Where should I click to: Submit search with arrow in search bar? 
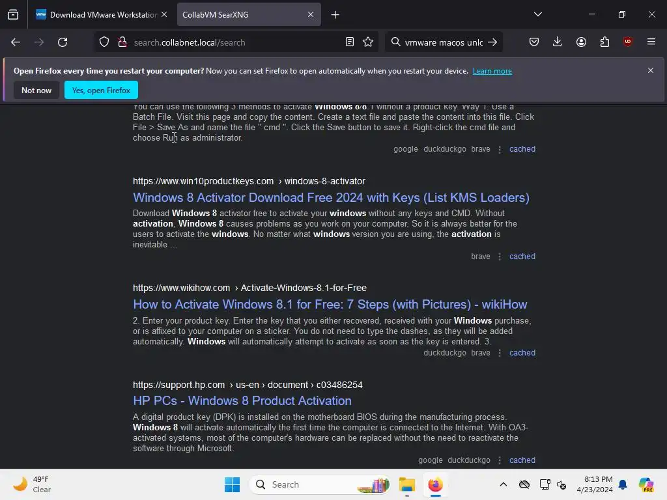[x=492, y=42]
